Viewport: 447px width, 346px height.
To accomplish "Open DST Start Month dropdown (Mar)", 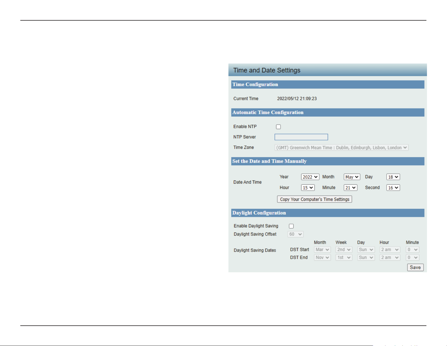I will [x=322, y=250].
